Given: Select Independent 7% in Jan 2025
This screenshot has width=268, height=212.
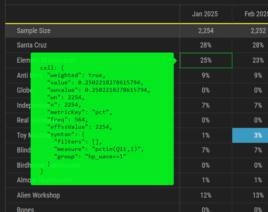Looking at the screenshot, I should [206, 105].
